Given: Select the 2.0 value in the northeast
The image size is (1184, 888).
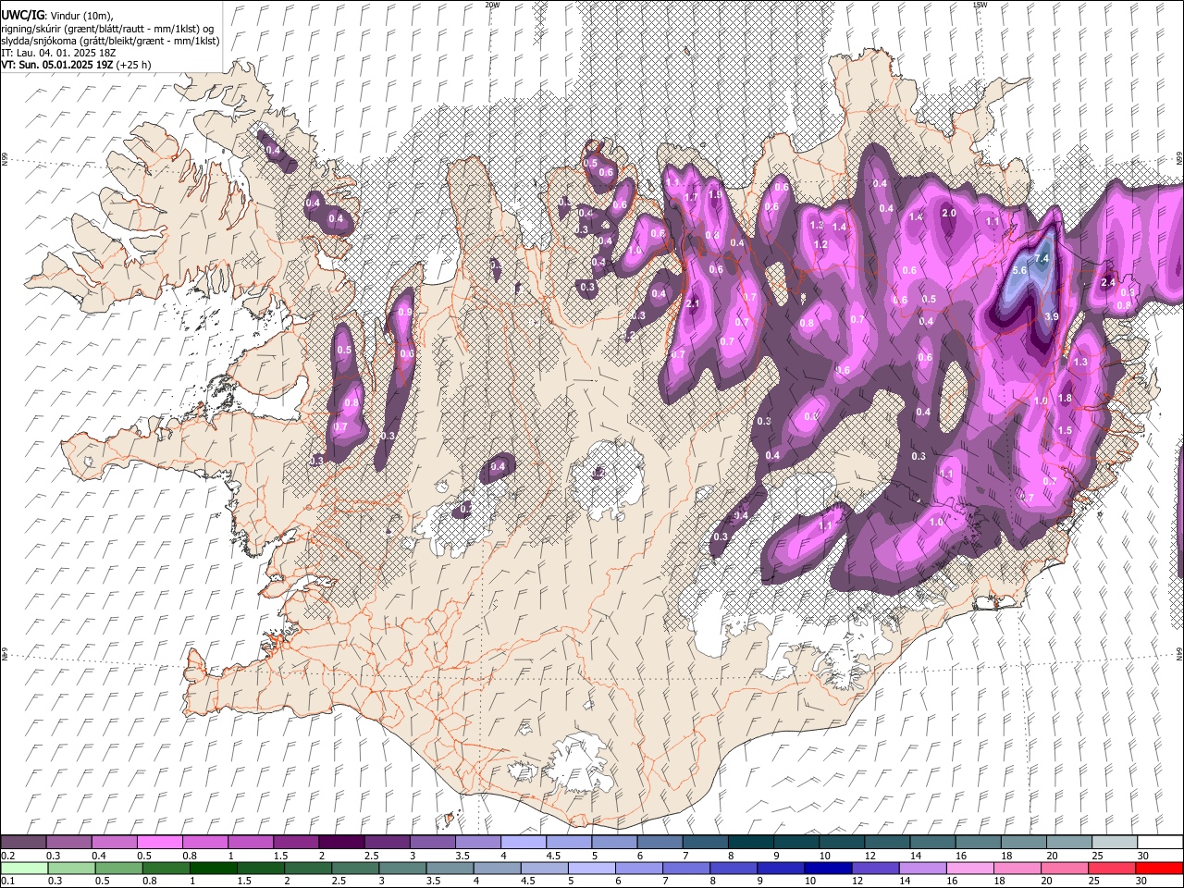Looking at the screenshot, I should [948, 213].
